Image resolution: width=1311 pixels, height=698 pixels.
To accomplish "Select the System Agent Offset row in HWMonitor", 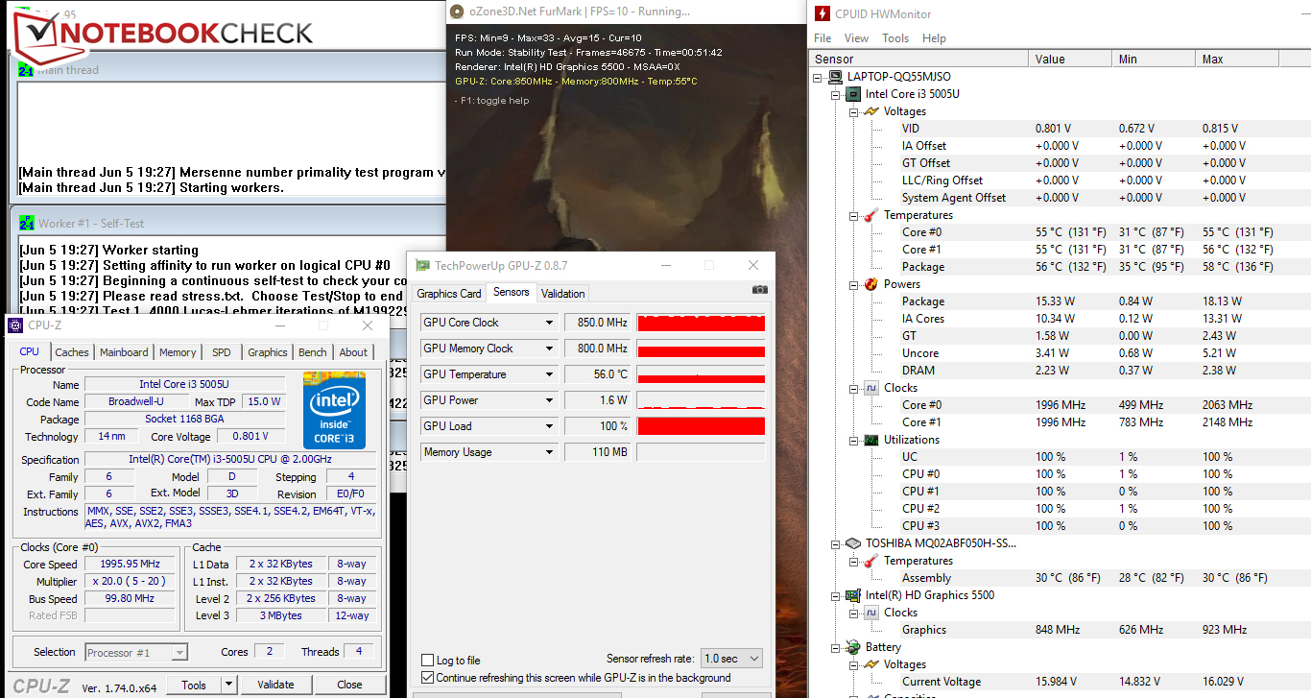I will point(1061,198).
